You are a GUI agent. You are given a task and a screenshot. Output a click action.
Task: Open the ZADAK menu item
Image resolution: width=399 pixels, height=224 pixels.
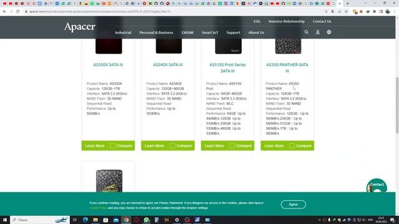click(x=188, y=32)
